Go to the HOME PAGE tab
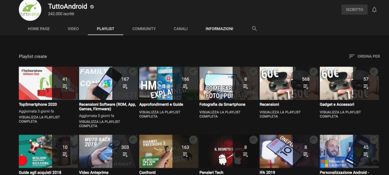 click(x=39, y=29)
